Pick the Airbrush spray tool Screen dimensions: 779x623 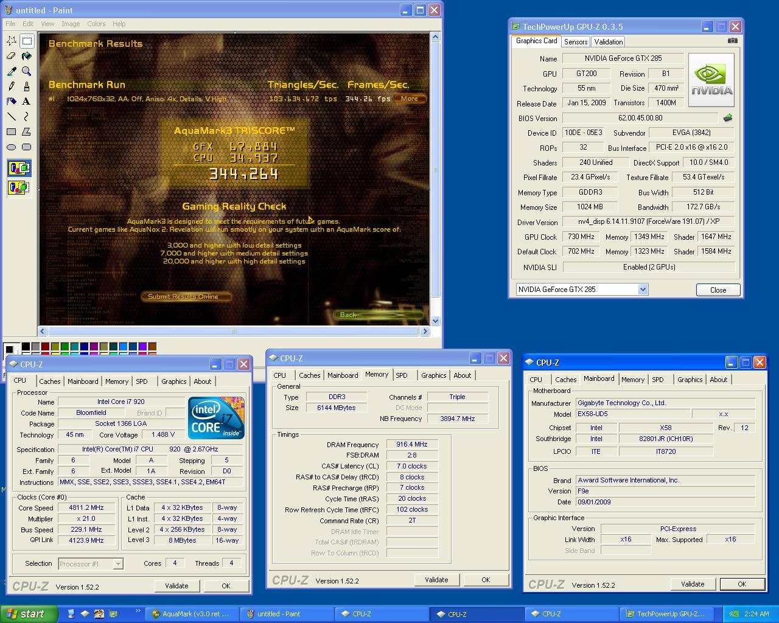(x=12, y=102)
